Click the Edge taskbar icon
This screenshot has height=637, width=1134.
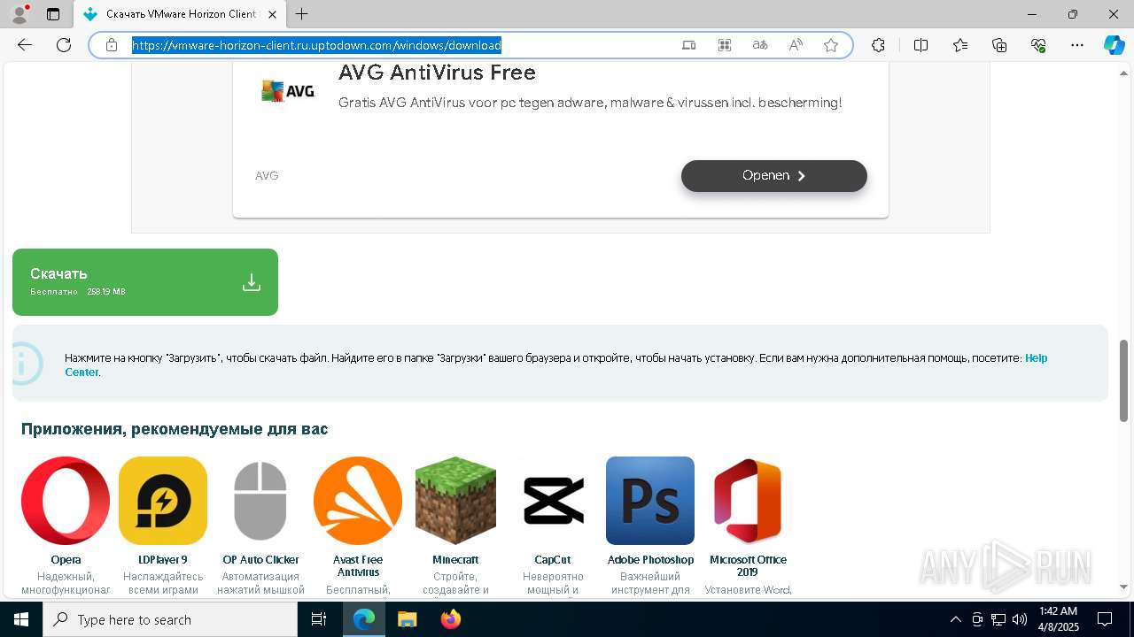coord(364,619)
